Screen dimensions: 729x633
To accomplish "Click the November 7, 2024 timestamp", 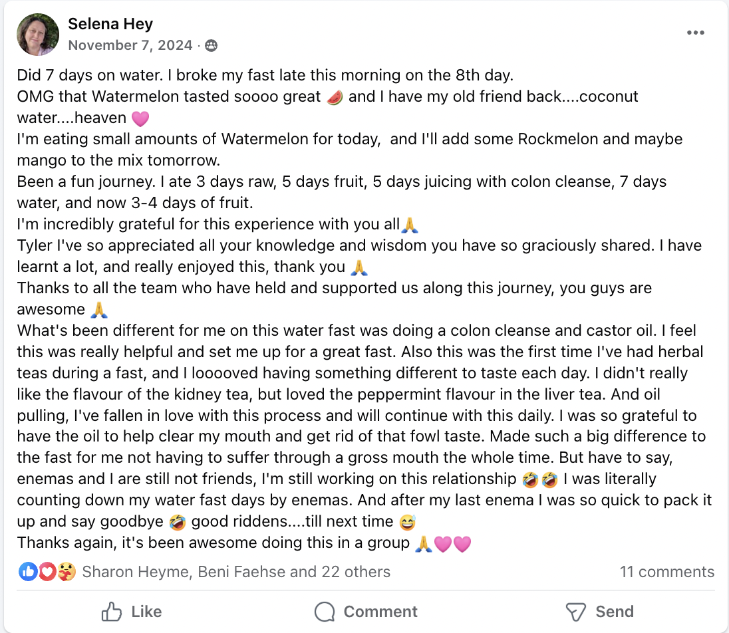I will [x=131, y=45].
